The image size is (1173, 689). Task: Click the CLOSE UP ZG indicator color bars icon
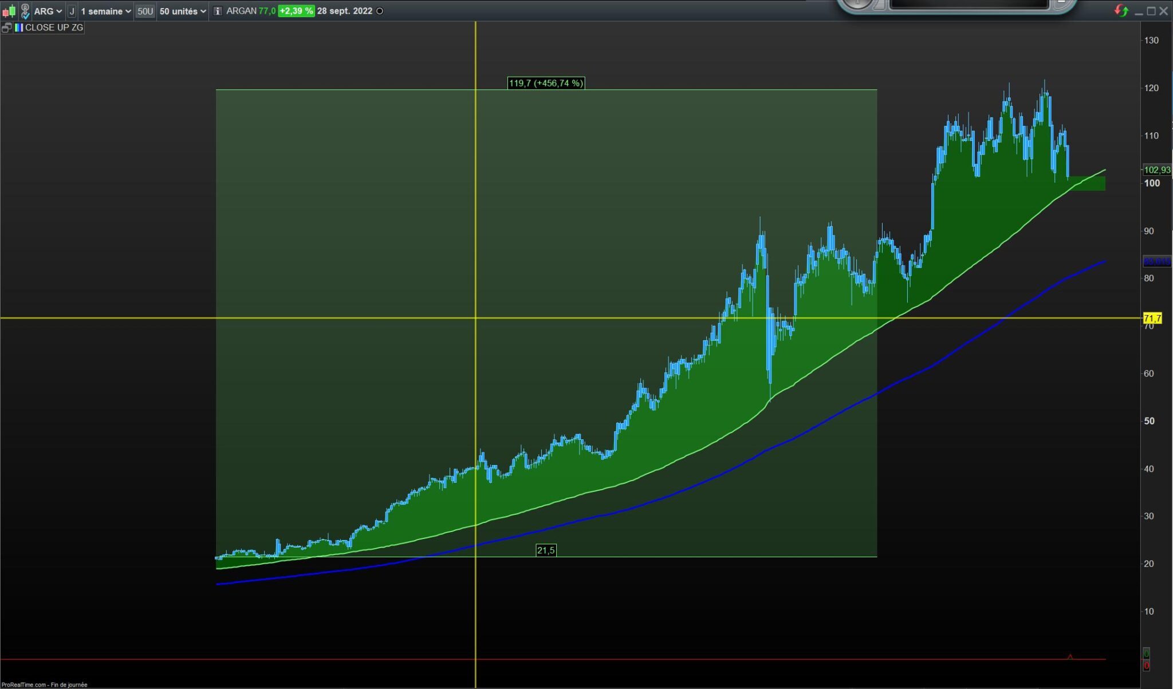pyautogui.click(x=19, y=27)
